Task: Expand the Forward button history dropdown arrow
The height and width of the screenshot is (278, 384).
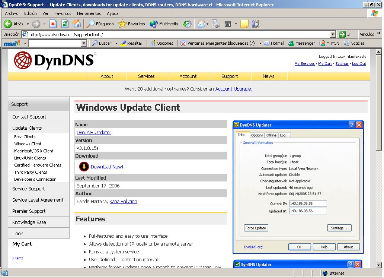Action: [x=44, y=24]
